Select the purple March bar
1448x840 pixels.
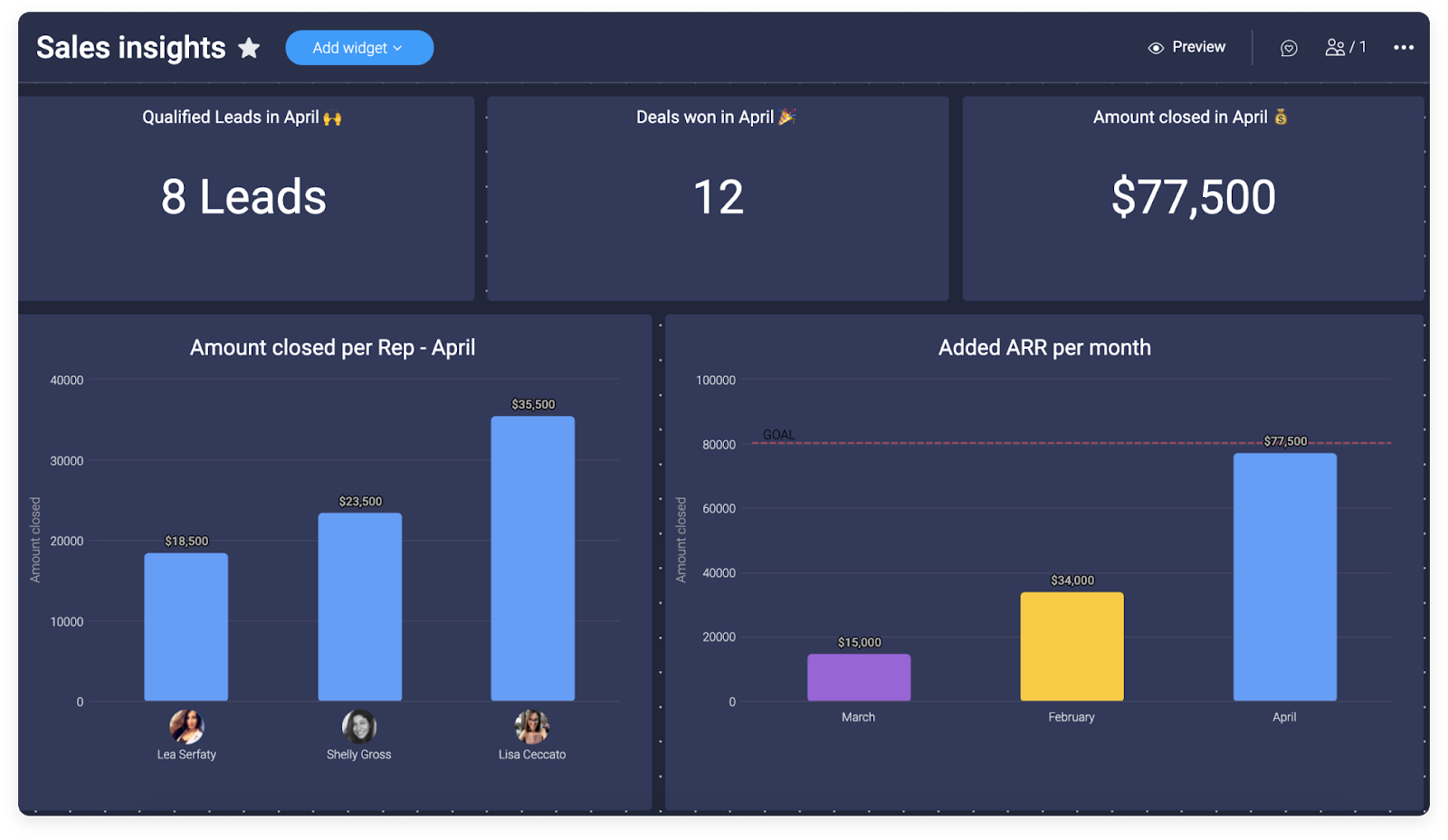pyautogui.click(x=858, y=676)
